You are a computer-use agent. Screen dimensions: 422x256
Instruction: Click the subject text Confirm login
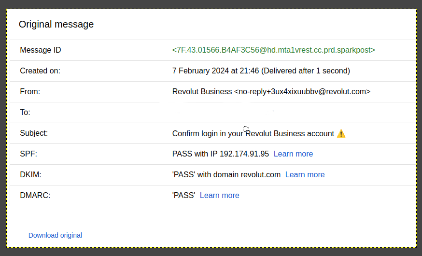click(x=253, y=133)
